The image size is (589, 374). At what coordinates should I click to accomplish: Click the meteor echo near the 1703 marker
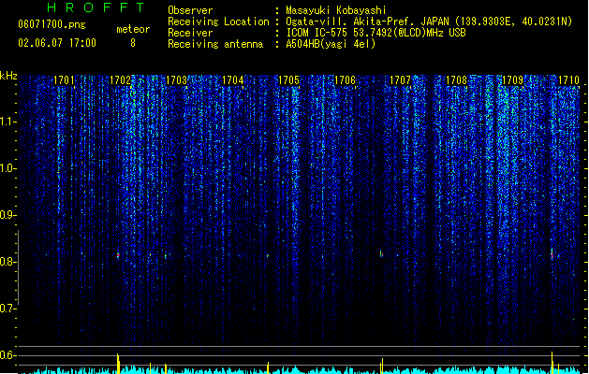166,256
